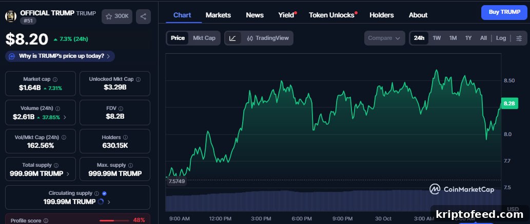This screenshot has height=224, width=530.
Task: Expand Total supply chevron
Action: click(68, 174)
